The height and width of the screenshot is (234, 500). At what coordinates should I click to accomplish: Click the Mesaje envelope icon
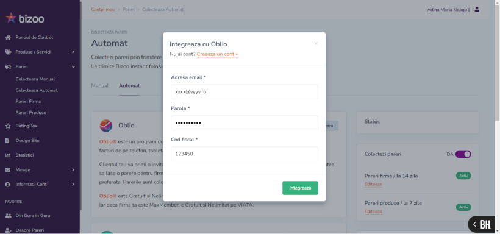point(8,170)
